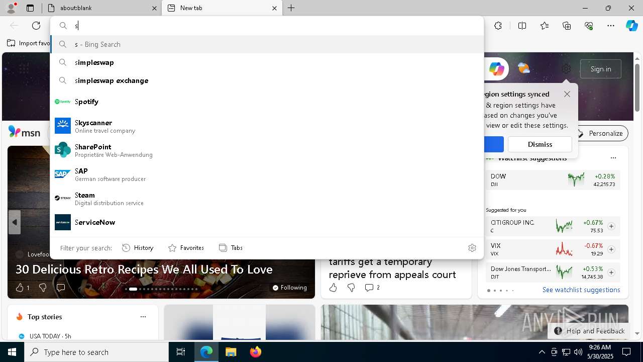Close the New tab tab
Image resolution: width=643 pixels, height=362 pixels.
tap(274, 8)
